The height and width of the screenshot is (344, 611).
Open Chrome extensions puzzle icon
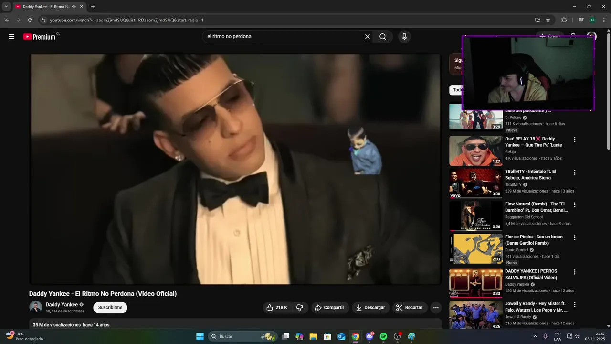pyautogui.click(x=564, y=20)
